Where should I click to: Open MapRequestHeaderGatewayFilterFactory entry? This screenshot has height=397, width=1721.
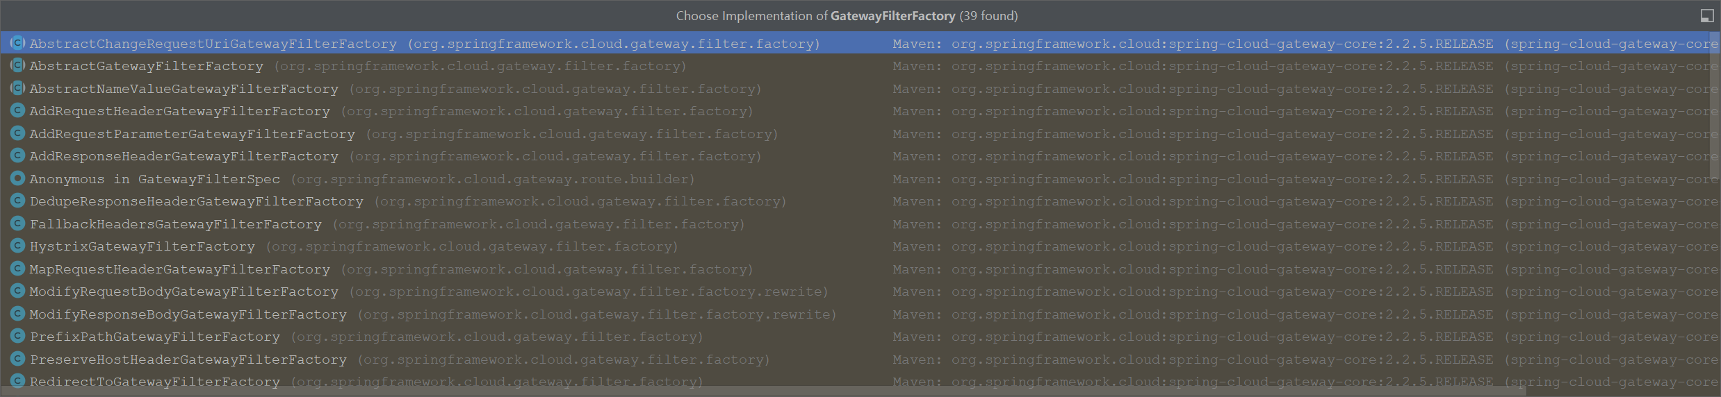pos(857,269)
